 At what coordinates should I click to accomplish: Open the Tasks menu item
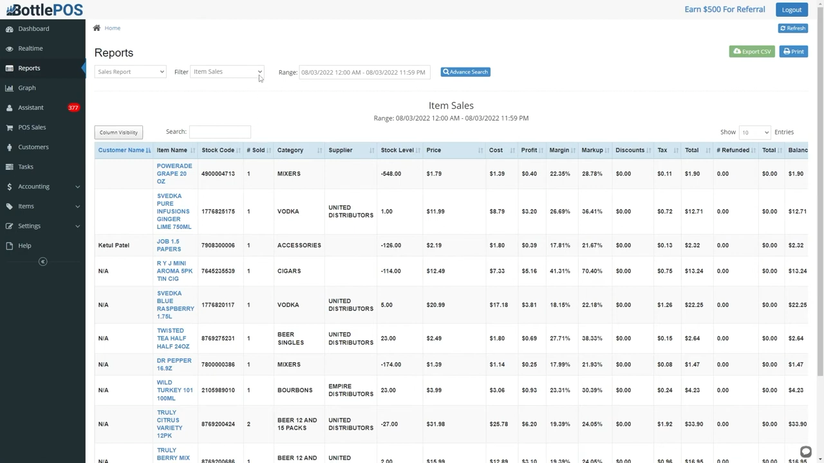[x=26, y=167]
